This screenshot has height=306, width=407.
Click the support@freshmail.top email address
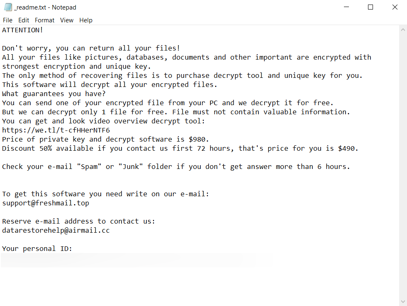tap(46, 203)
